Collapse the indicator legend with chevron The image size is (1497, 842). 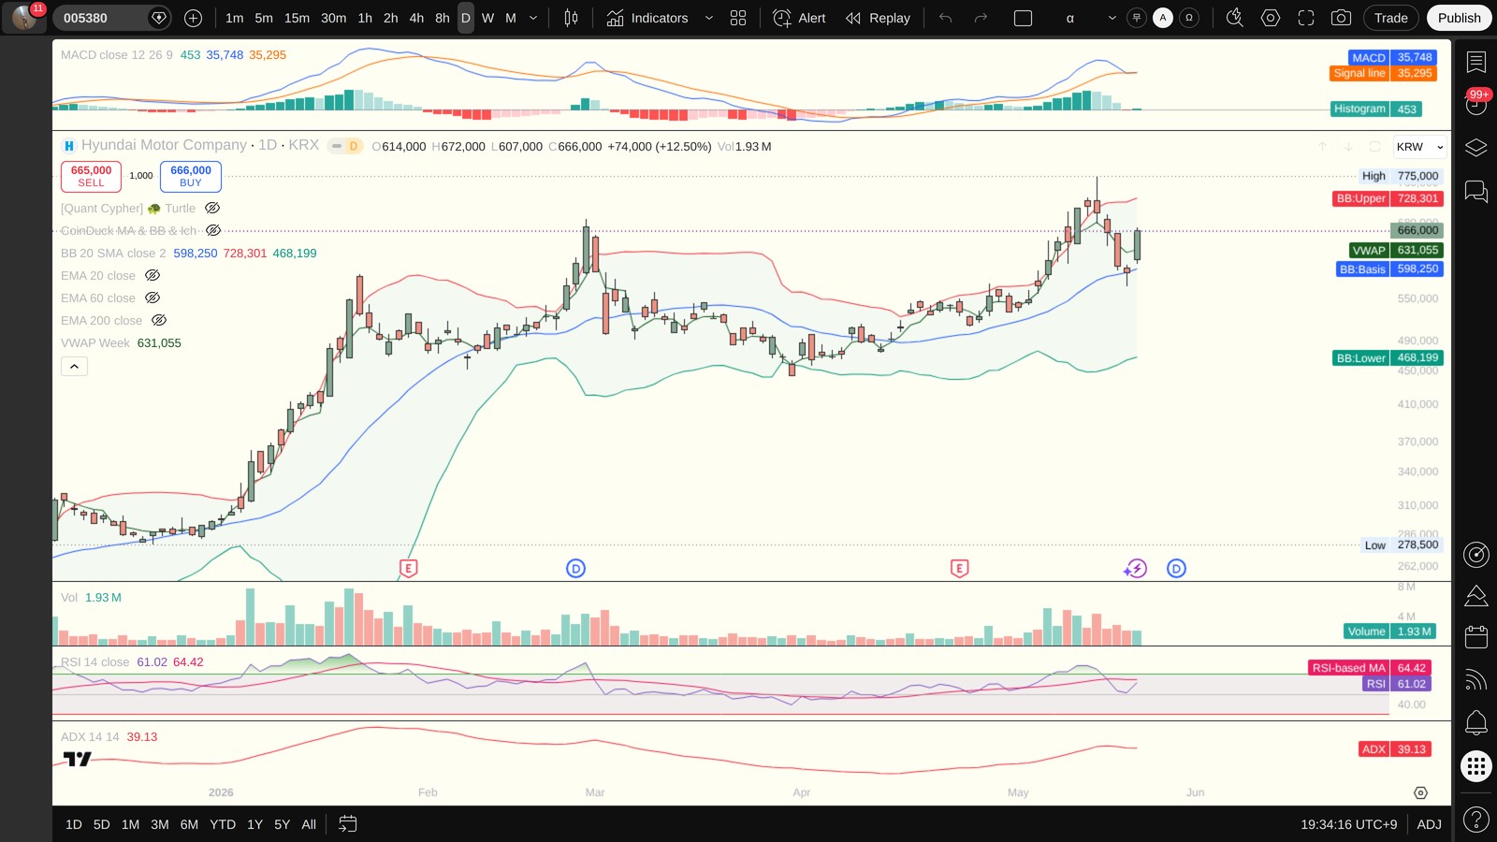point(74,366)
